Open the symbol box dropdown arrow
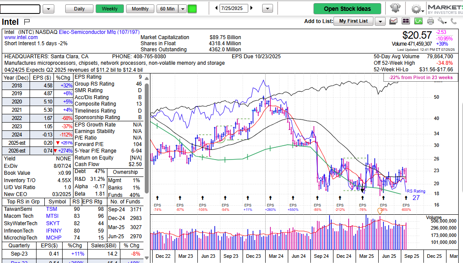The height and width of the screenshot is (263, 463). click(x=48, y=9)
